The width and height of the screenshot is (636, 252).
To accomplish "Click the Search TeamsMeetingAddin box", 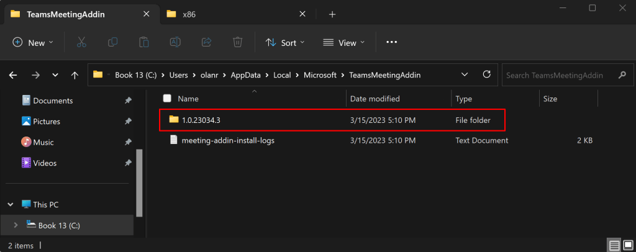I will click(559, 75).
